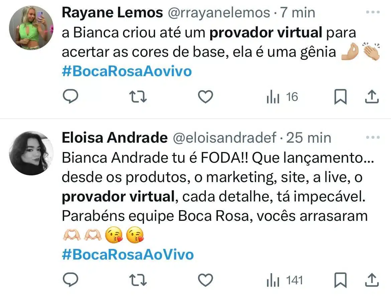The image size is (391, 298).
Task: Open the #BocaRosaAovivo hashtag link
Action: pos(127,71)
